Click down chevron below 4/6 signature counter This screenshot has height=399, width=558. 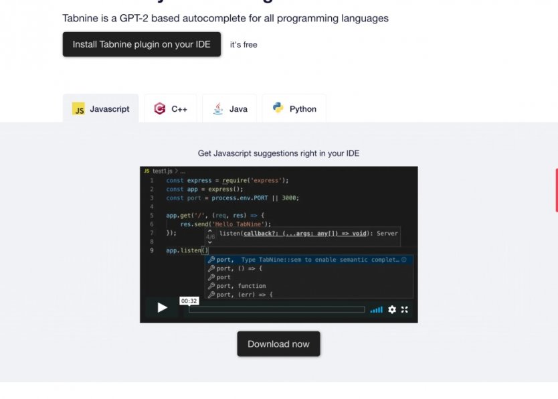209,242
